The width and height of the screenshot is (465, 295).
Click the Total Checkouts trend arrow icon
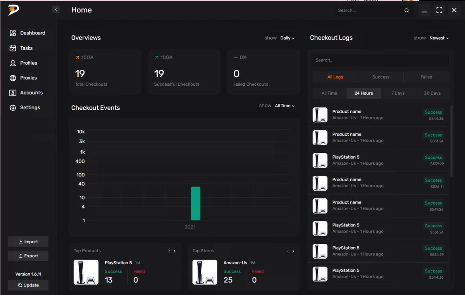point(77,57)
